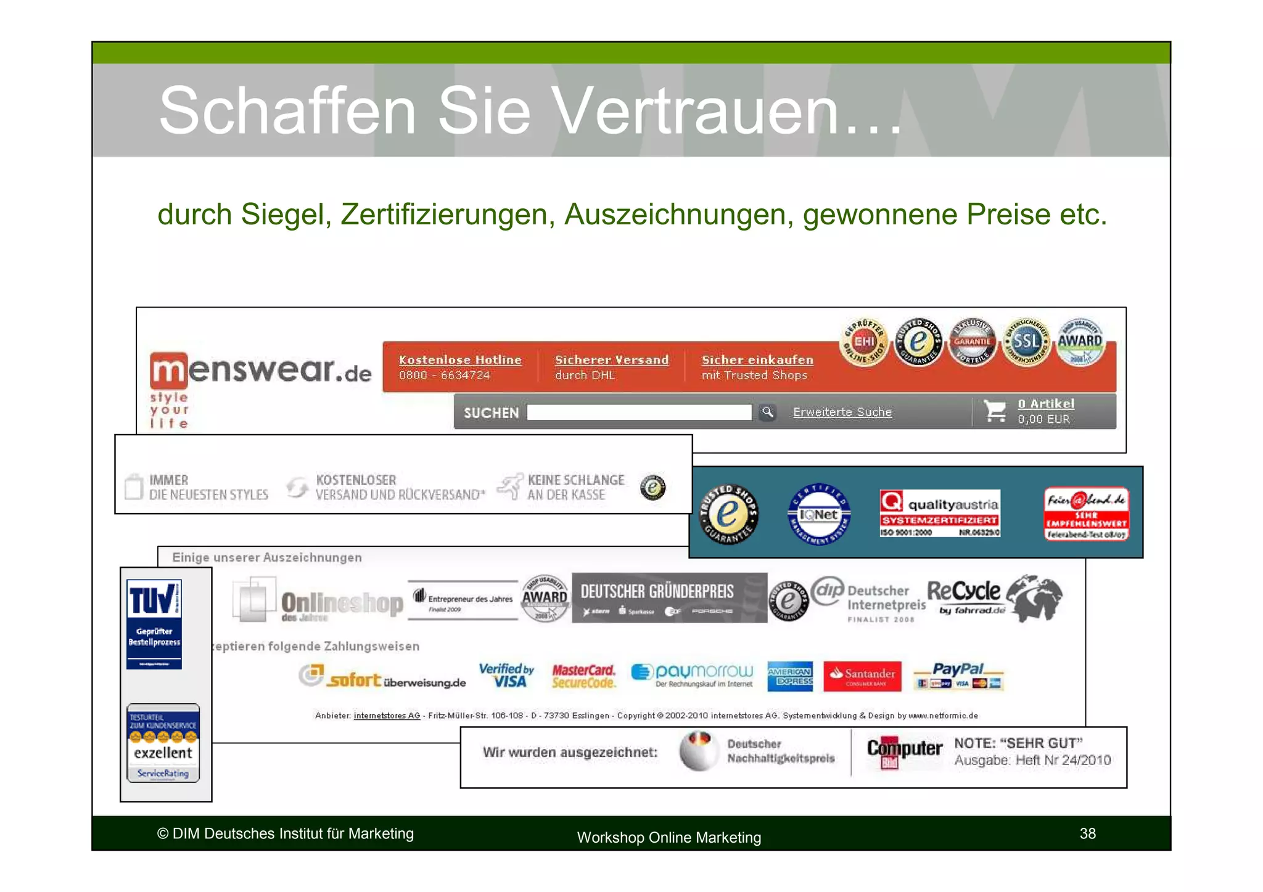
Task: Open the Erweiterte Suche link
Action: tap(842, 412)
